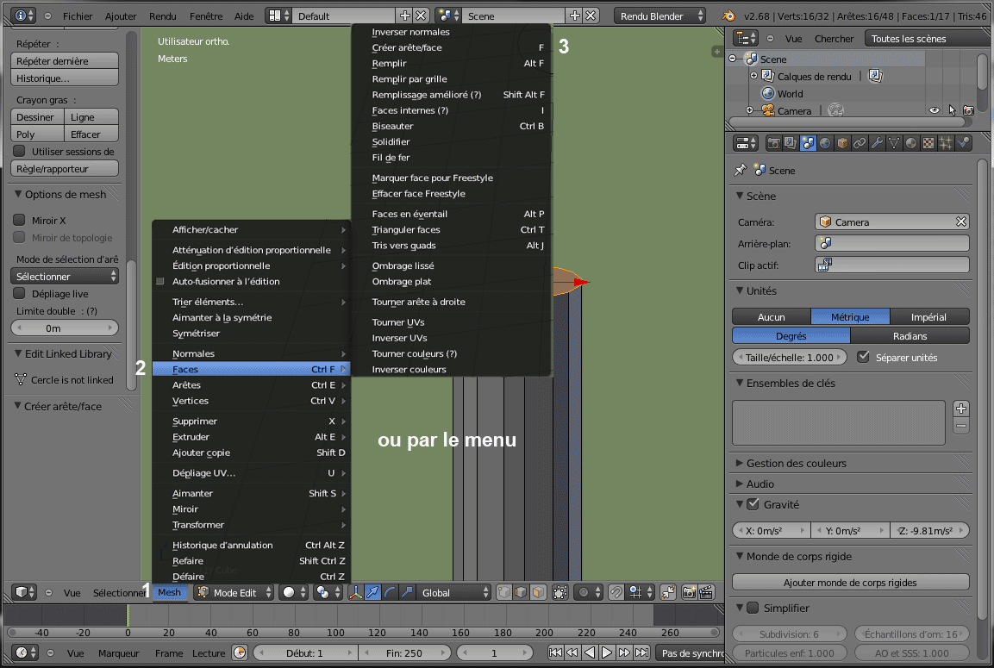994x668 pixels.
Task: Click the Répéter dernière button
Action: (65, 61)
